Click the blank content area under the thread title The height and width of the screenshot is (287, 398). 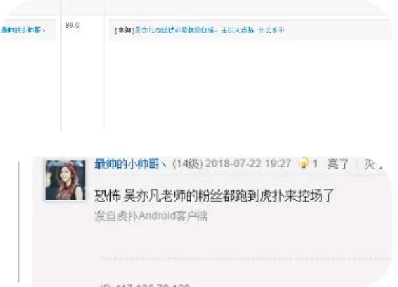coord(250,85)
